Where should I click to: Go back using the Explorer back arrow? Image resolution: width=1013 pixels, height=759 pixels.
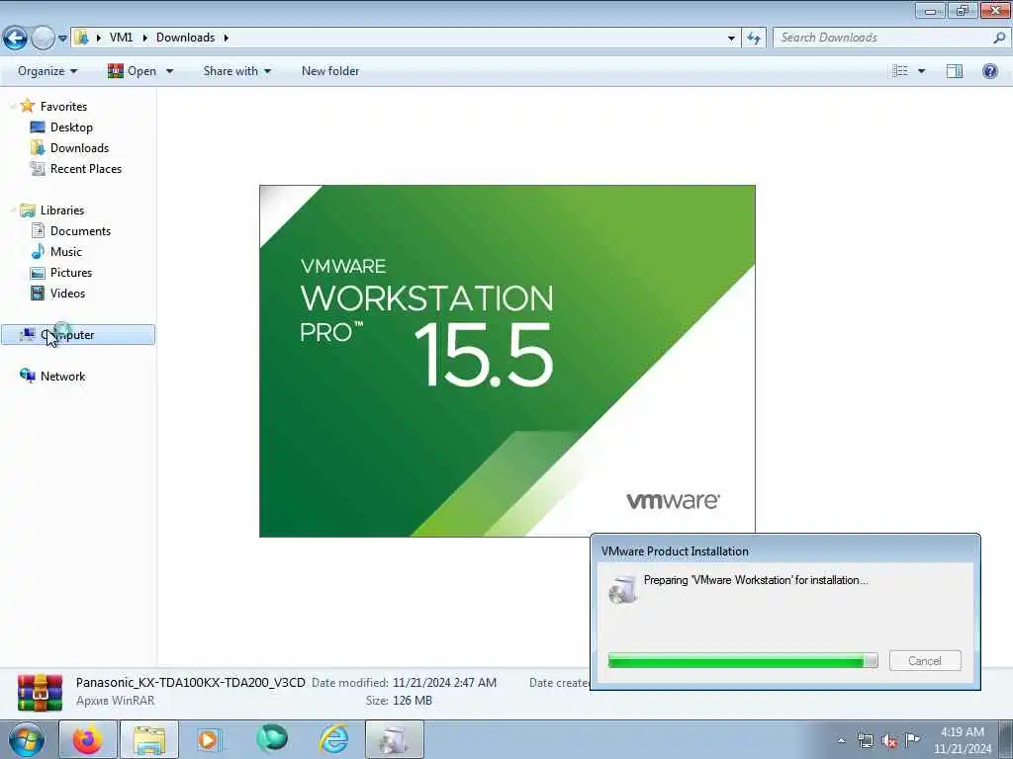pyautogui.click(x=15, y=39)
